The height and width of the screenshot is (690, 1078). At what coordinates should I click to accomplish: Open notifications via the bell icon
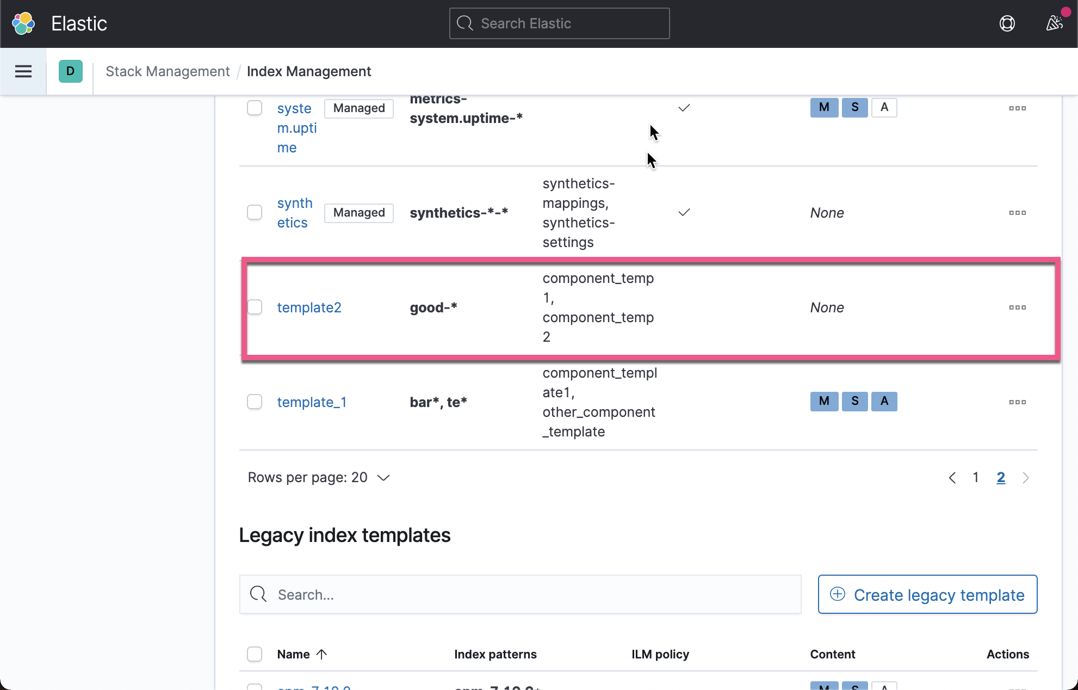(x=1054, y=23)
